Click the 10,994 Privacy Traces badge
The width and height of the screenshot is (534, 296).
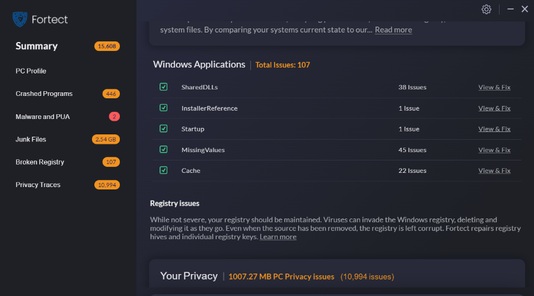click(x=107, y=185)
